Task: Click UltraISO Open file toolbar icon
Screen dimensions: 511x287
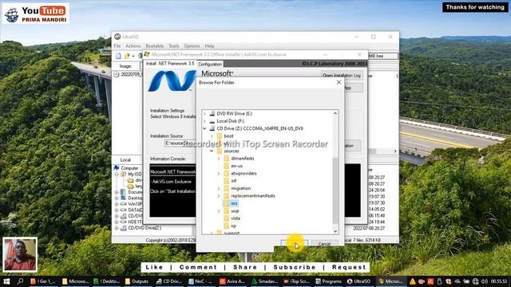Action: (x=127, y=56)
